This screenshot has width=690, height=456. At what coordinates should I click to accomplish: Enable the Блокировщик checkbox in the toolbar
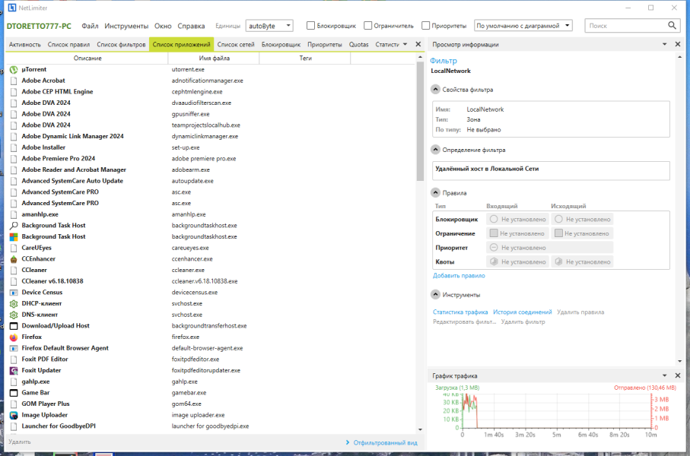(310, 26)
